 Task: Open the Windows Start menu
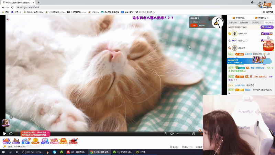coord(3,152)
